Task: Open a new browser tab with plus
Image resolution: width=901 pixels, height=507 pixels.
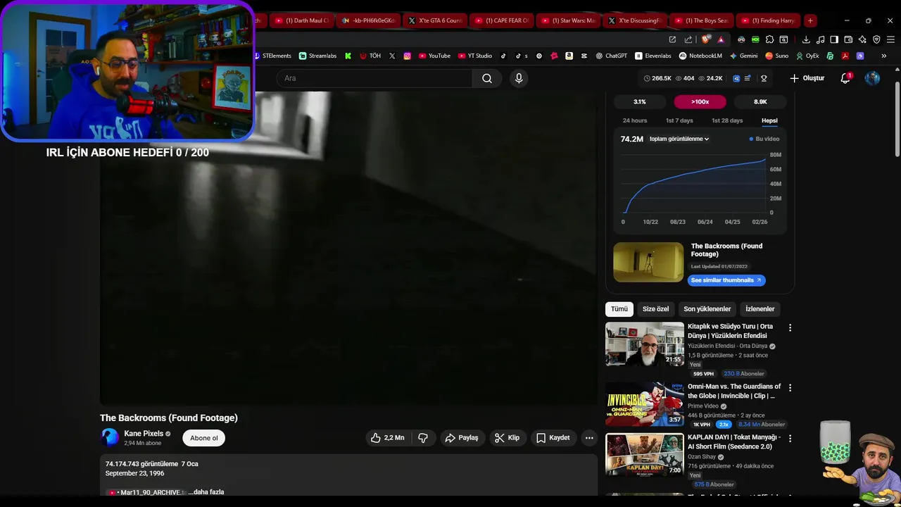Action: pos(810,20)
